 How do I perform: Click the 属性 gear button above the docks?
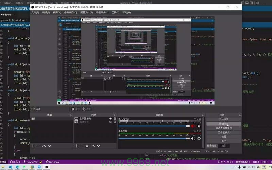click(x=75, y=109)
